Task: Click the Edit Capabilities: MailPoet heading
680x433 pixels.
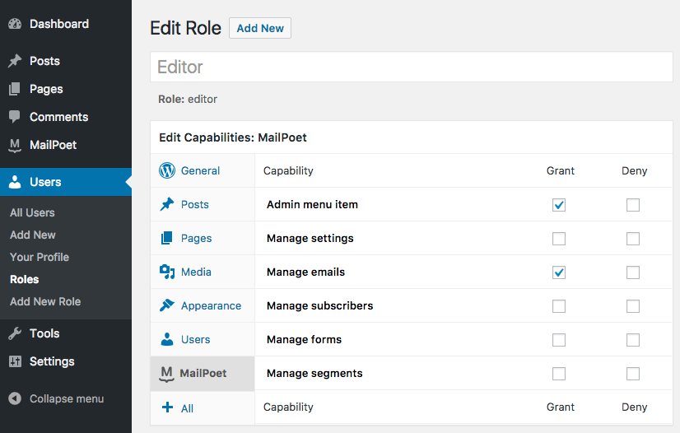Action: pos(233,137)
